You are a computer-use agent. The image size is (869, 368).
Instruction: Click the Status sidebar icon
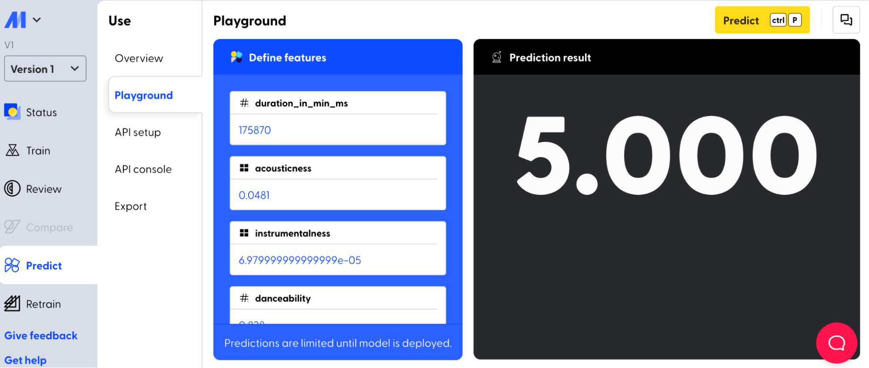[12, 112]
